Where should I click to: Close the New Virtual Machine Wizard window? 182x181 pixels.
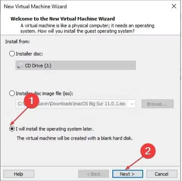click(174, 6)
